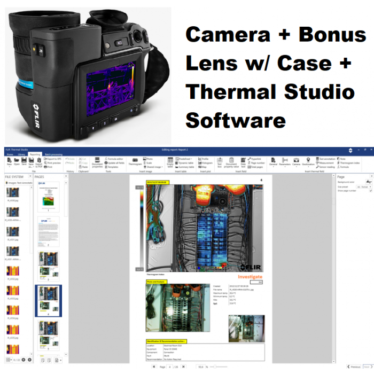Jump to the last page of the report
The image size is (374, 374).
point(183,367)
